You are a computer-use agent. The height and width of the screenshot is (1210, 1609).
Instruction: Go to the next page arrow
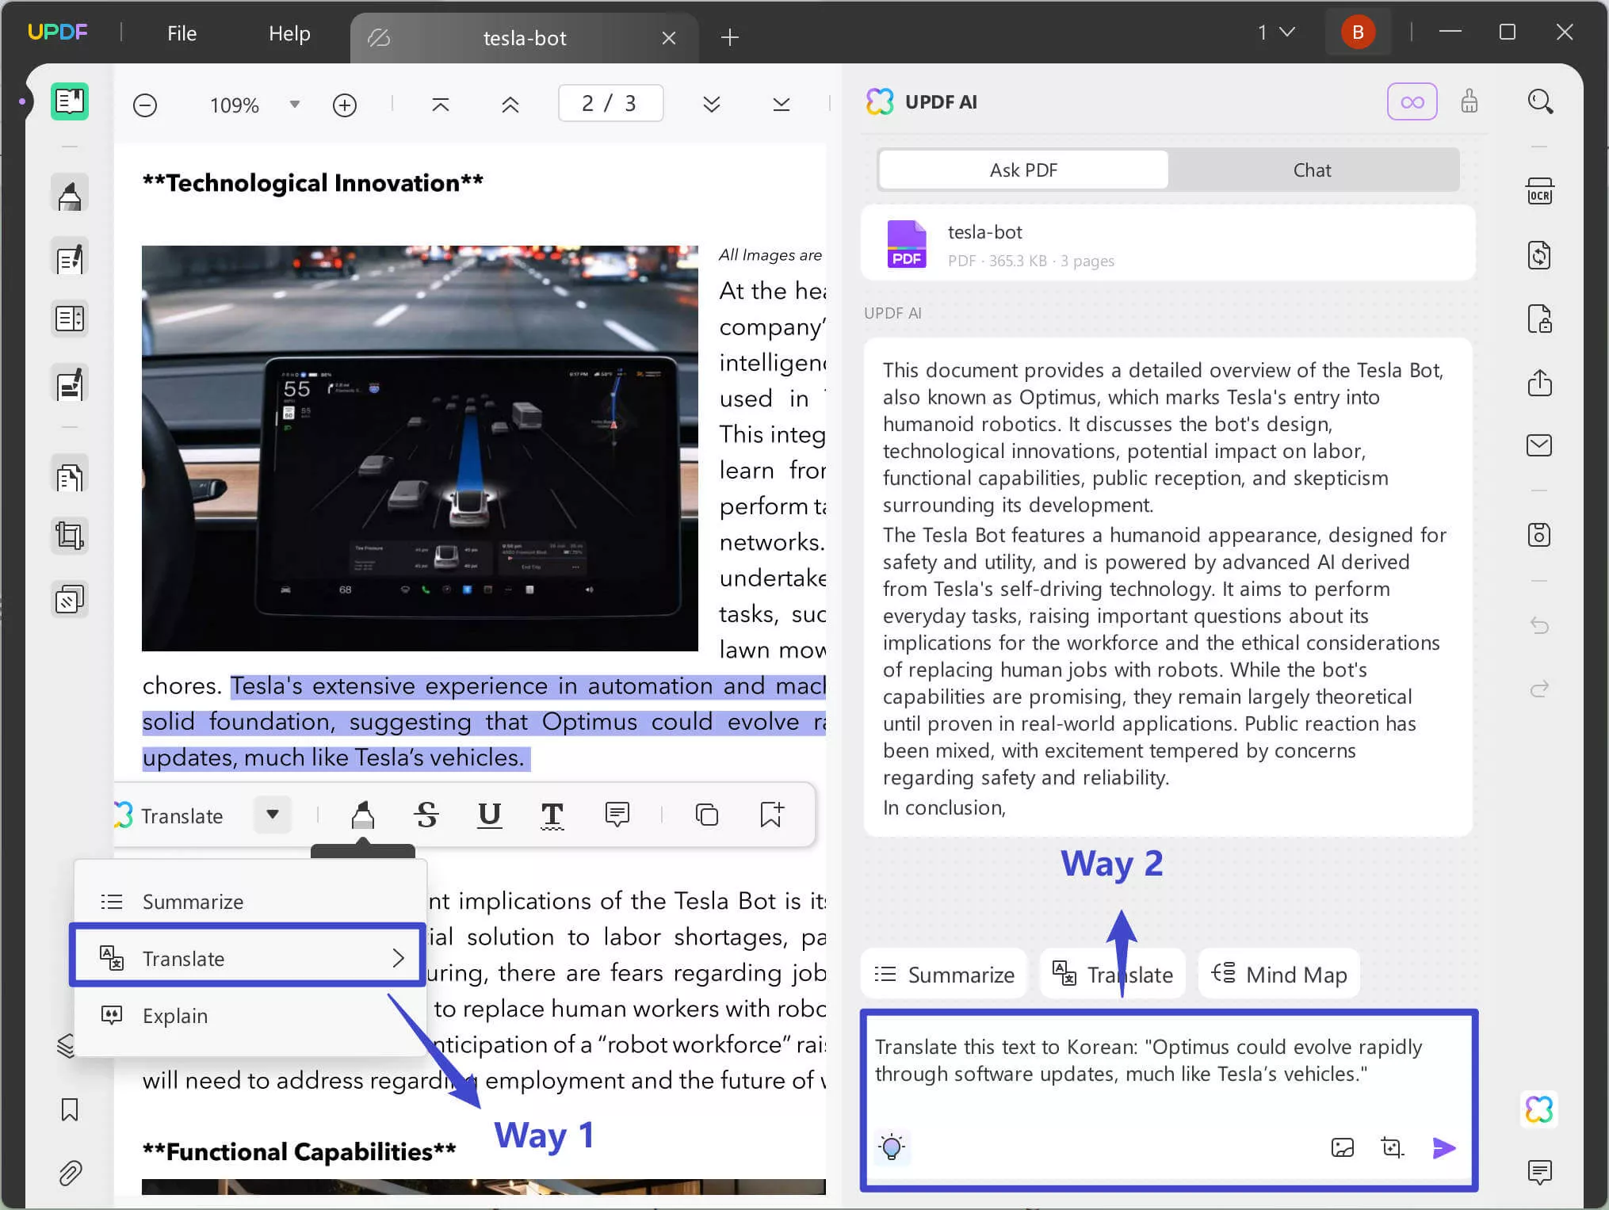[712, 105]
